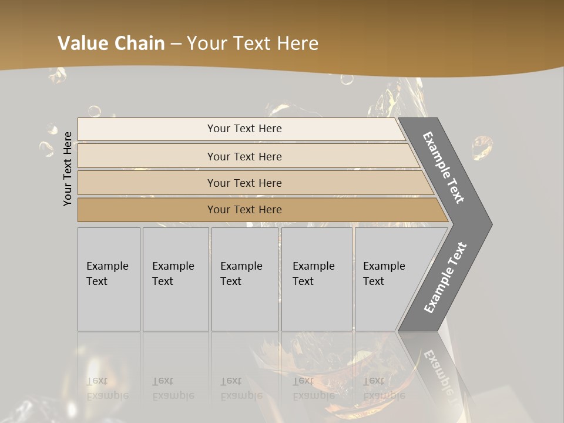Click the mirrored text reflection under first box
Viewport: 564px width, 423px height.
click(107, 388)
